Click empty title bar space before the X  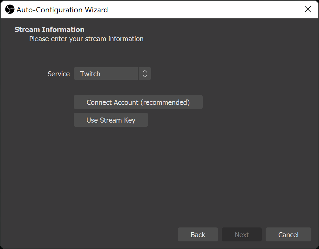[x=207, y=10]
